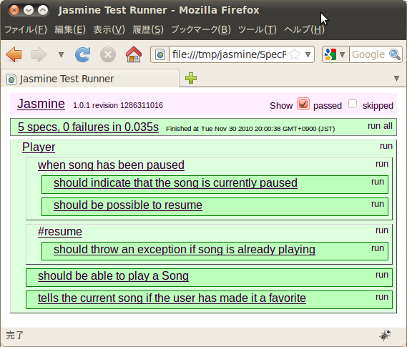Open the should be possible to resume spec

pos(128,205)
